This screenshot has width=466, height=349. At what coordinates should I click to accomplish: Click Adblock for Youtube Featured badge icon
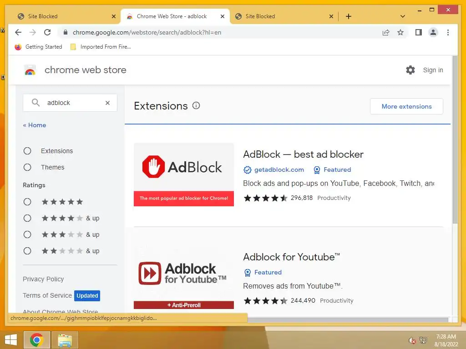(x=247, y=273)
